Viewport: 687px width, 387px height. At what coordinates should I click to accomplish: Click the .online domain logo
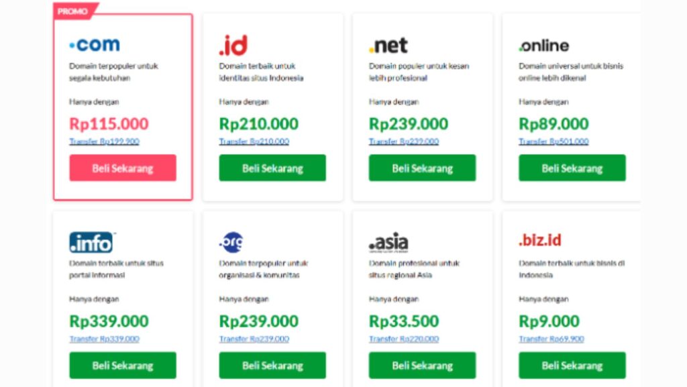(543, 46)
